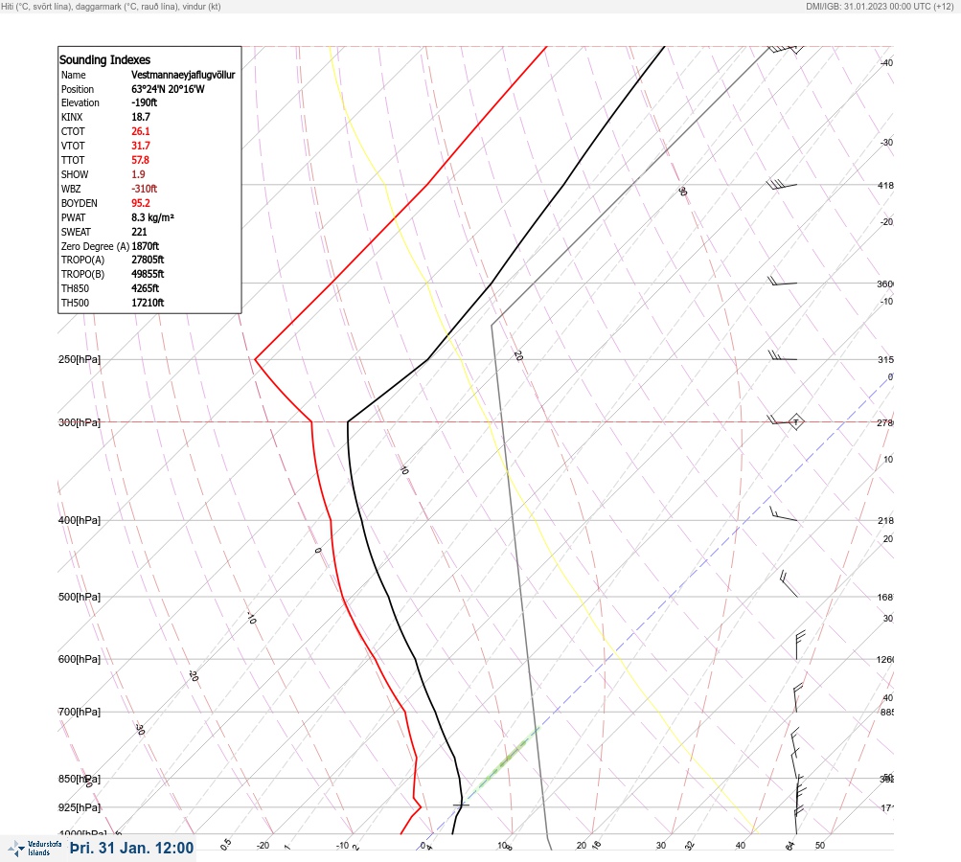Click the tropopause diamond marker at 300 hPa
This screenshot has width=961, height=862.
click(795, 421)
